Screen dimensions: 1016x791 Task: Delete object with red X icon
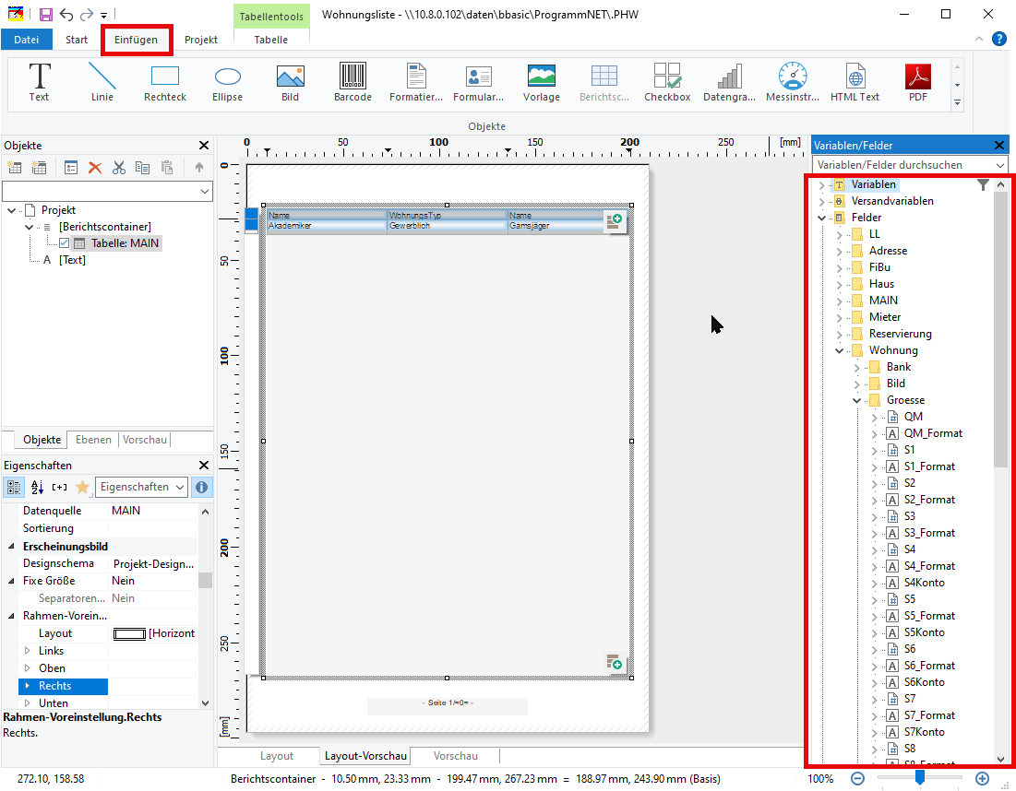coord(95,169)
